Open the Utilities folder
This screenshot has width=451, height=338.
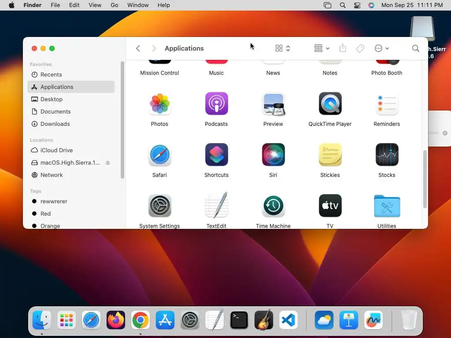[x=387, y=206]
